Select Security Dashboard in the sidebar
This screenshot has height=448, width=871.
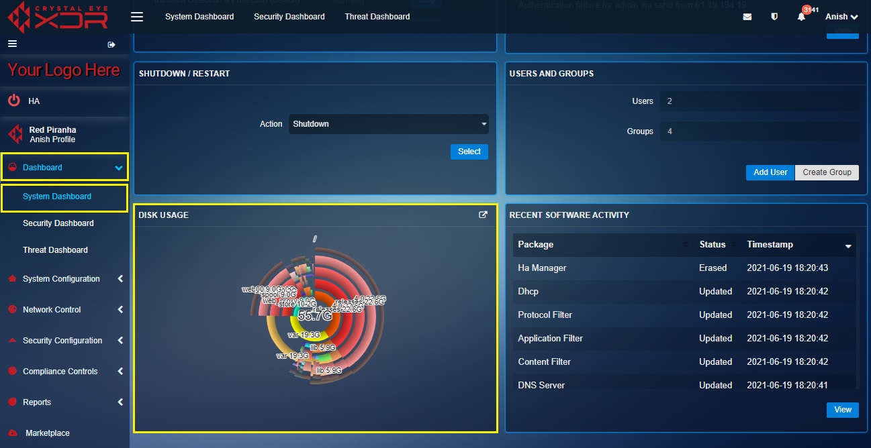pos(58,223)
